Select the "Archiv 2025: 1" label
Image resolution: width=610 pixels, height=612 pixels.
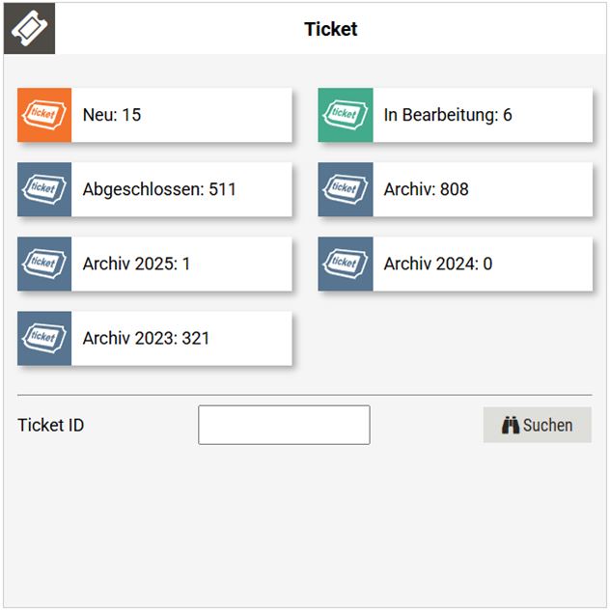pos(136,264)
